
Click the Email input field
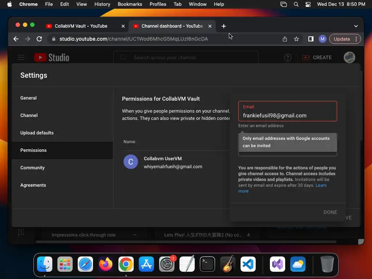288,111
